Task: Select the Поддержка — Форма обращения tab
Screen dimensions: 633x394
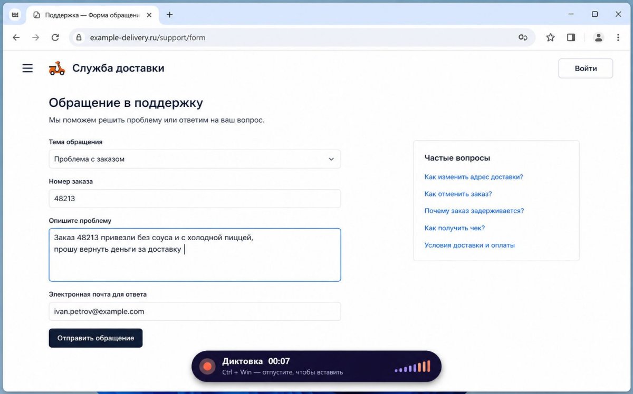Action: [92, 15]
